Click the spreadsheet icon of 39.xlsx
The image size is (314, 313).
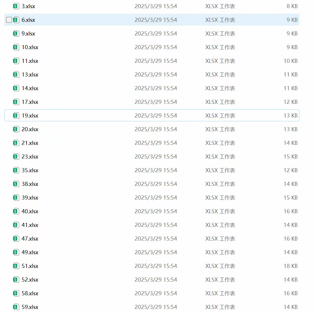[16, 198]
